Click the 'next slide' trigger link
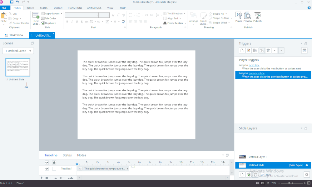Viewport: 312px width, 187px height. 254,65
